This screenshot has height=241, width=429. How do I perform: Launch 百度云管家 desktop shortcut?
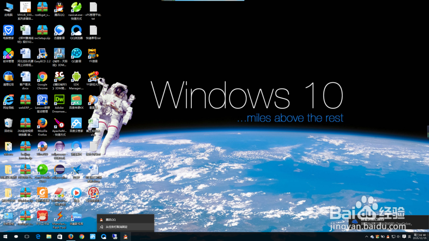pos(76,125)
